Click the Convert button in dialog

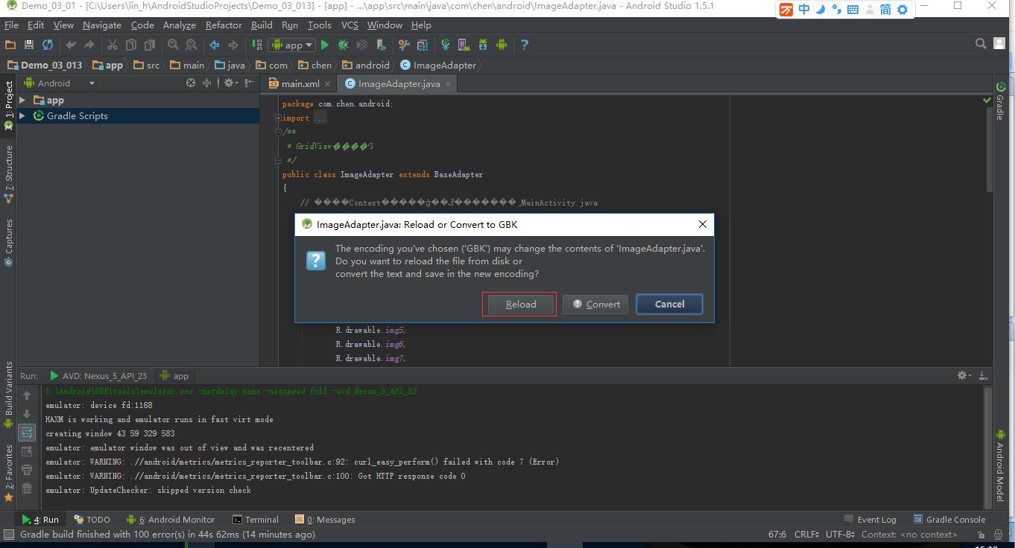tap(596, 304)
